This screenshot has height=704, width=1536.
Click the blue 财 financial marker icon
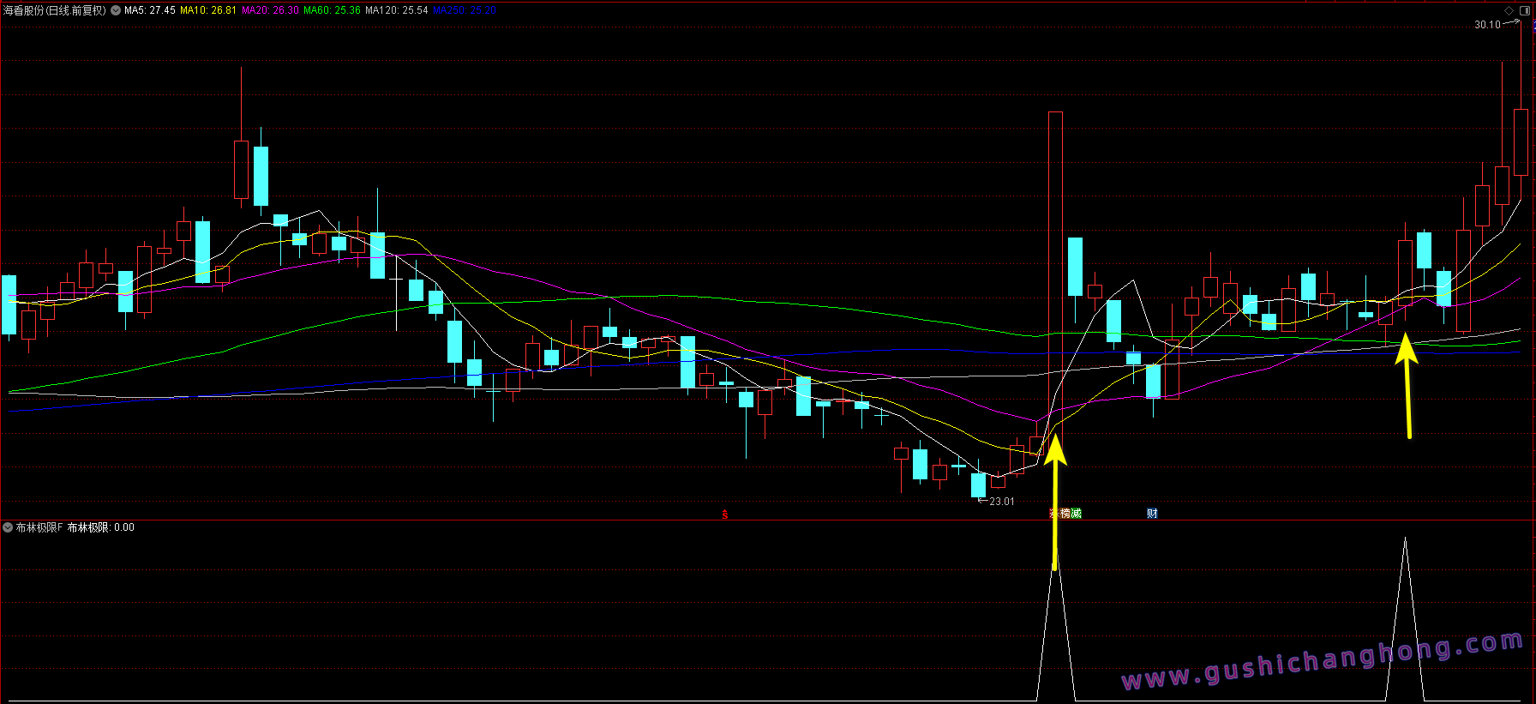click(x=1152, y=514)
